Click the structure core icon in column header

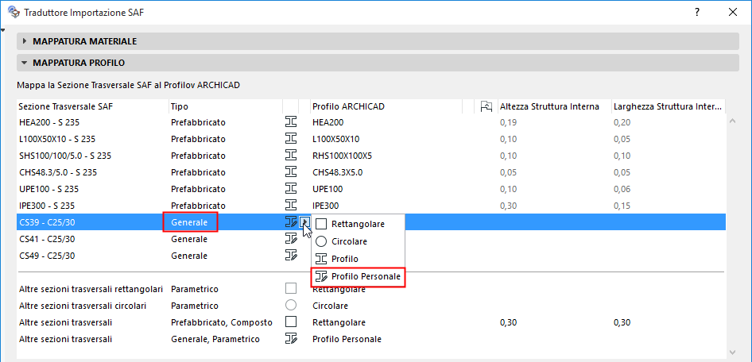coord(486,106)
